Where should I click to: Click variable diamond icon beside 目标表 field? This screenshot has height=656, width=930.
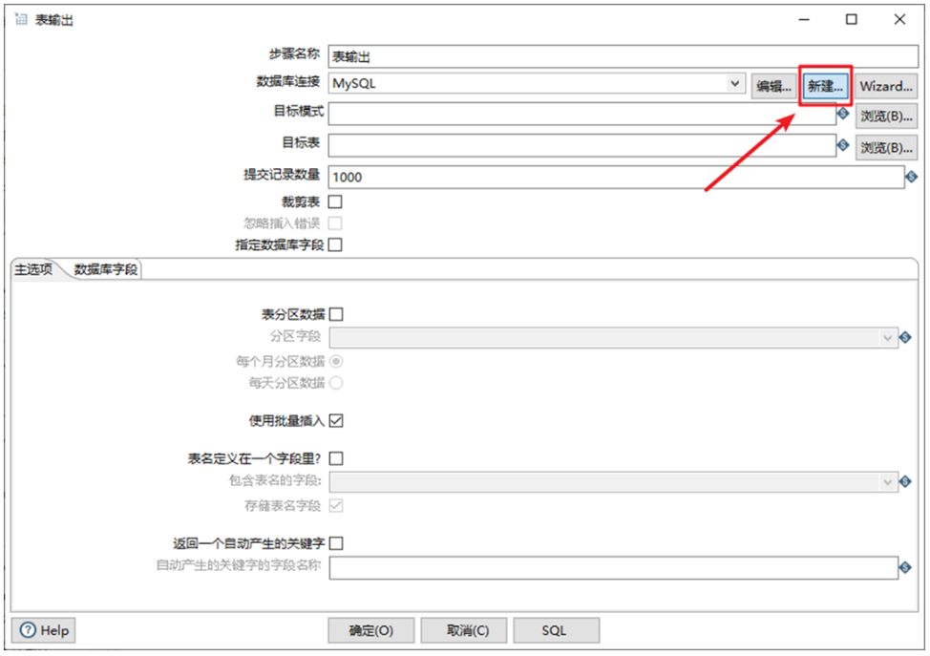(x=843, y=145)
